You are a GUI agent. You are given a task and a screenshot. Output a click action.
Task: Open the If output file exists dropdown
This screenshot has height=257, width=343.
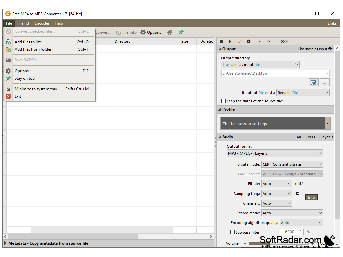click(x=303, y=93)
